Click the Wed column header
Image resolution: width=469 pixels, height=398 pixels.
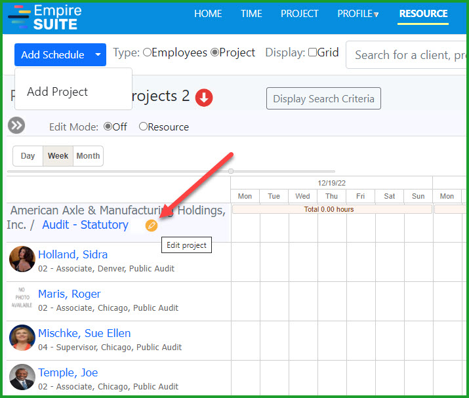click(302, 196)
